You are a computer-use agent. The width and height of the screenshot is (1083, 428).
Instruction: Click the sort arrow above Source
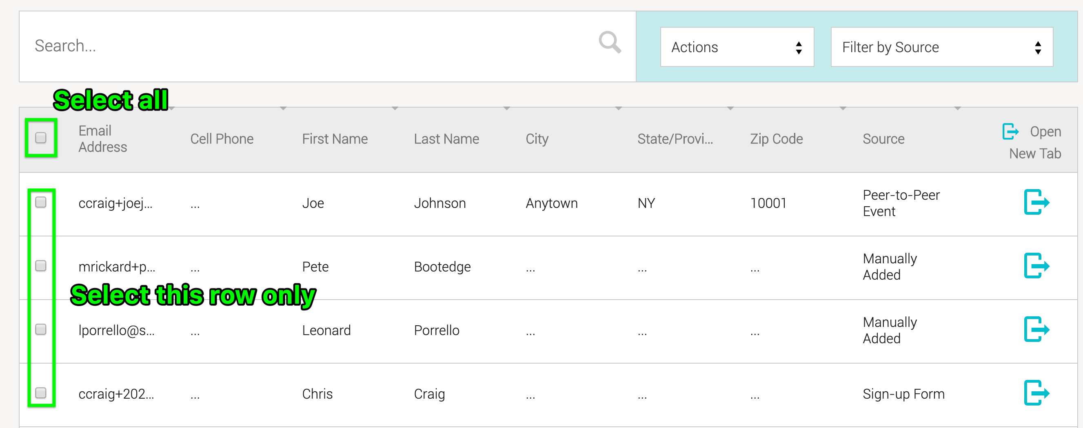[958, 108]
